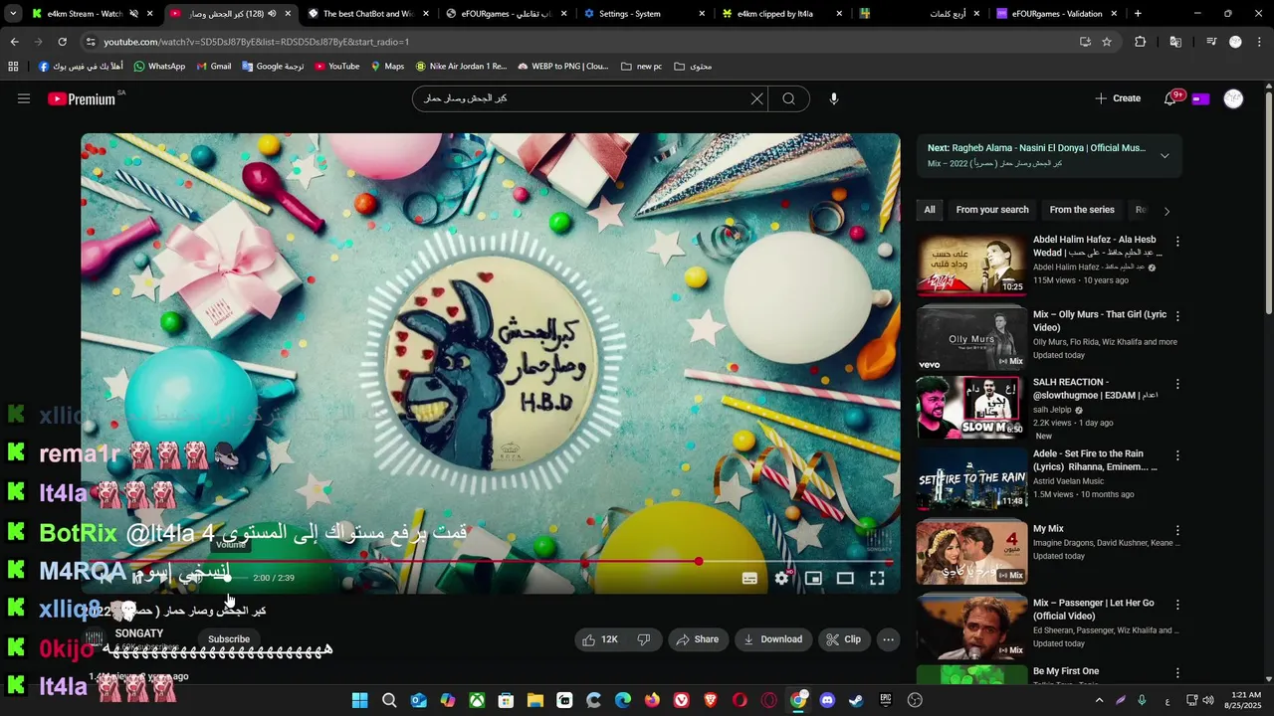
Task: Open Maps bookmark
Action: tap(387, 66)
